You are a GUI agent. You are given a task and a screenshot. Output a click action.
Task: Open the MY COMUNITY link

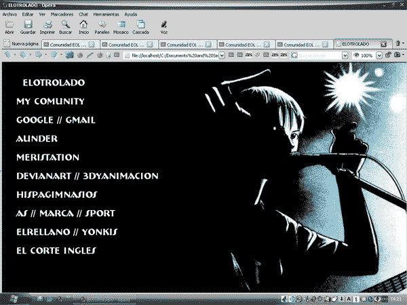coord(50,101)
